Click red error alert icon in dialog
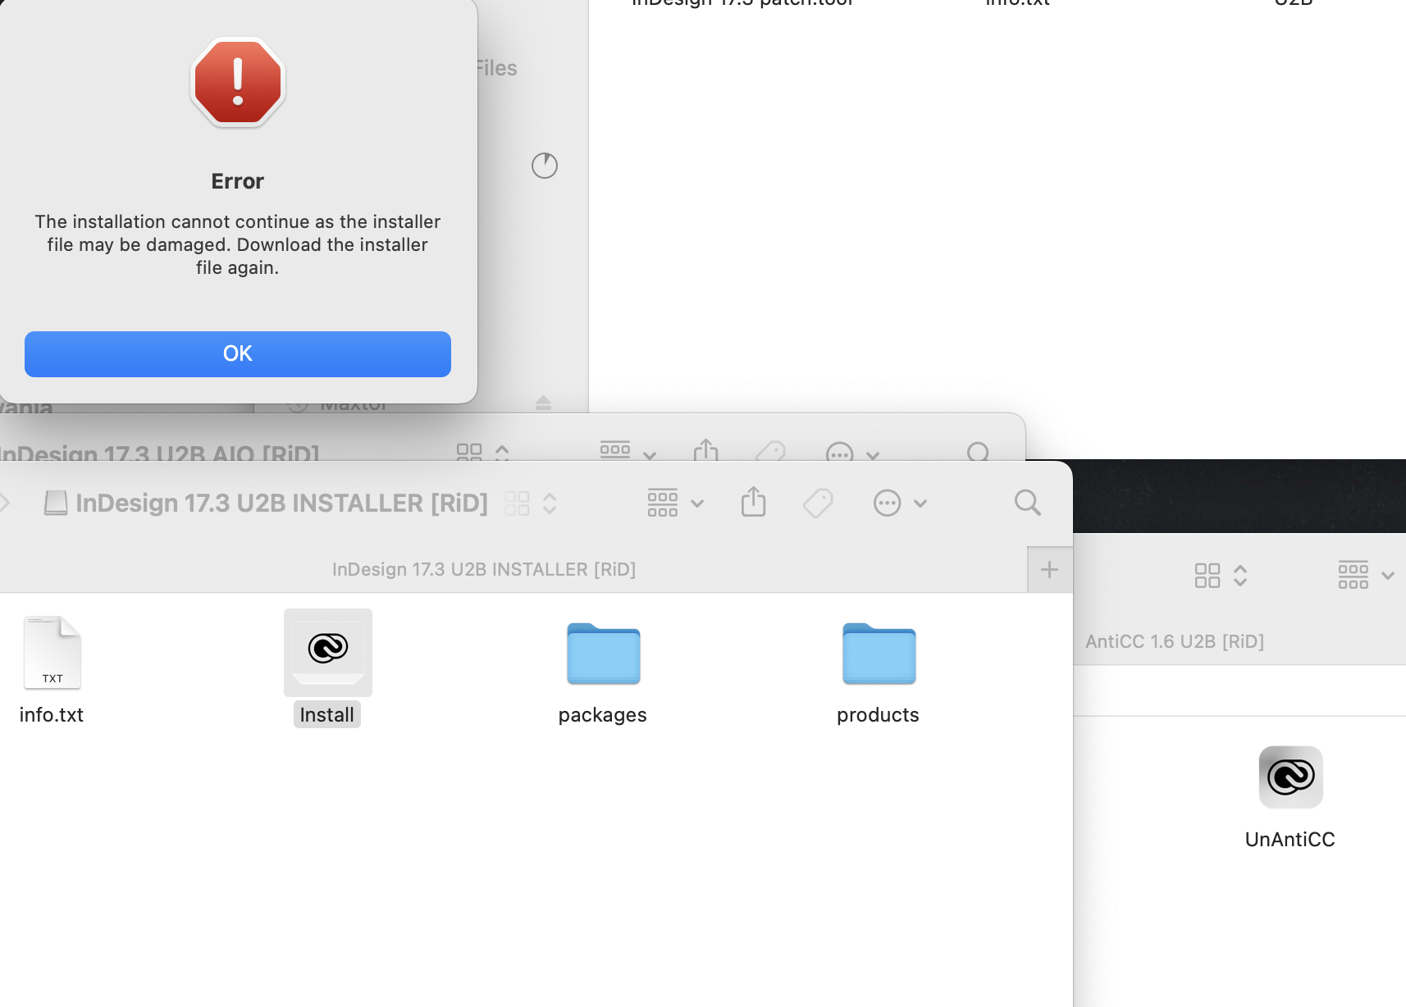Image resolution: width=1406 pixels, height=1007 pixels. pos(238,83)
